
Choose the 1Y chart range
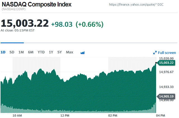(51, 52)
